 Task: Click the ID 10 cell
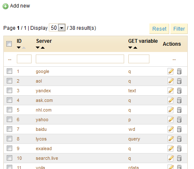tap(19, 158)
